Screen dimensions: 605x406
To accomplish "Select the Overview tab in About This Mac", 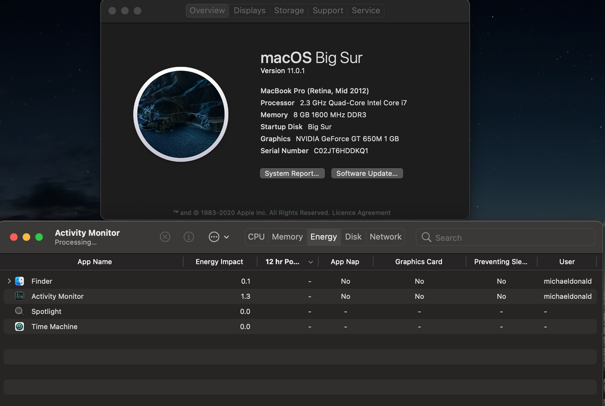I will click(207, 11).
